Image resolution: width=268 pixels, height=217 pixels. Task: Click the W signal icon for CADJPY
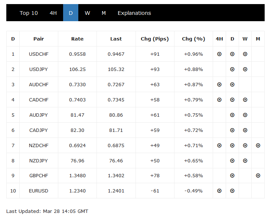pyautogui.click(x=245, y=130)
